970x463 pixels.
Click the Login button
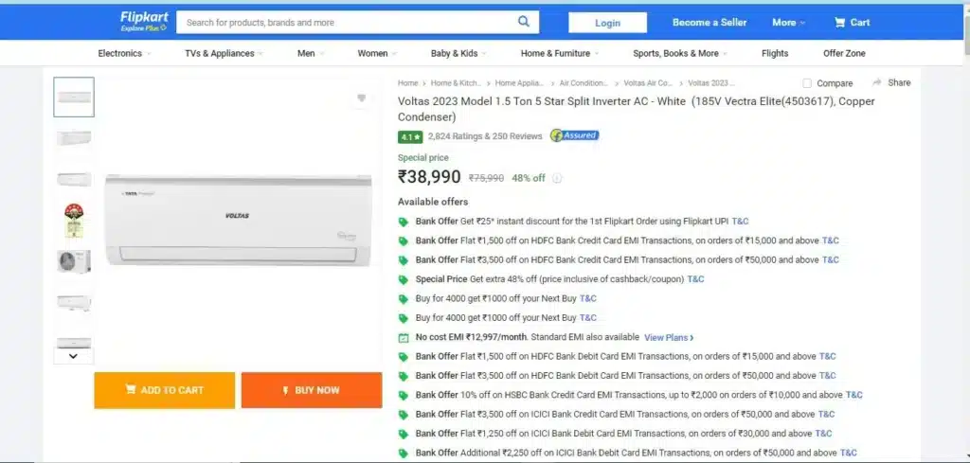(607, 23)
